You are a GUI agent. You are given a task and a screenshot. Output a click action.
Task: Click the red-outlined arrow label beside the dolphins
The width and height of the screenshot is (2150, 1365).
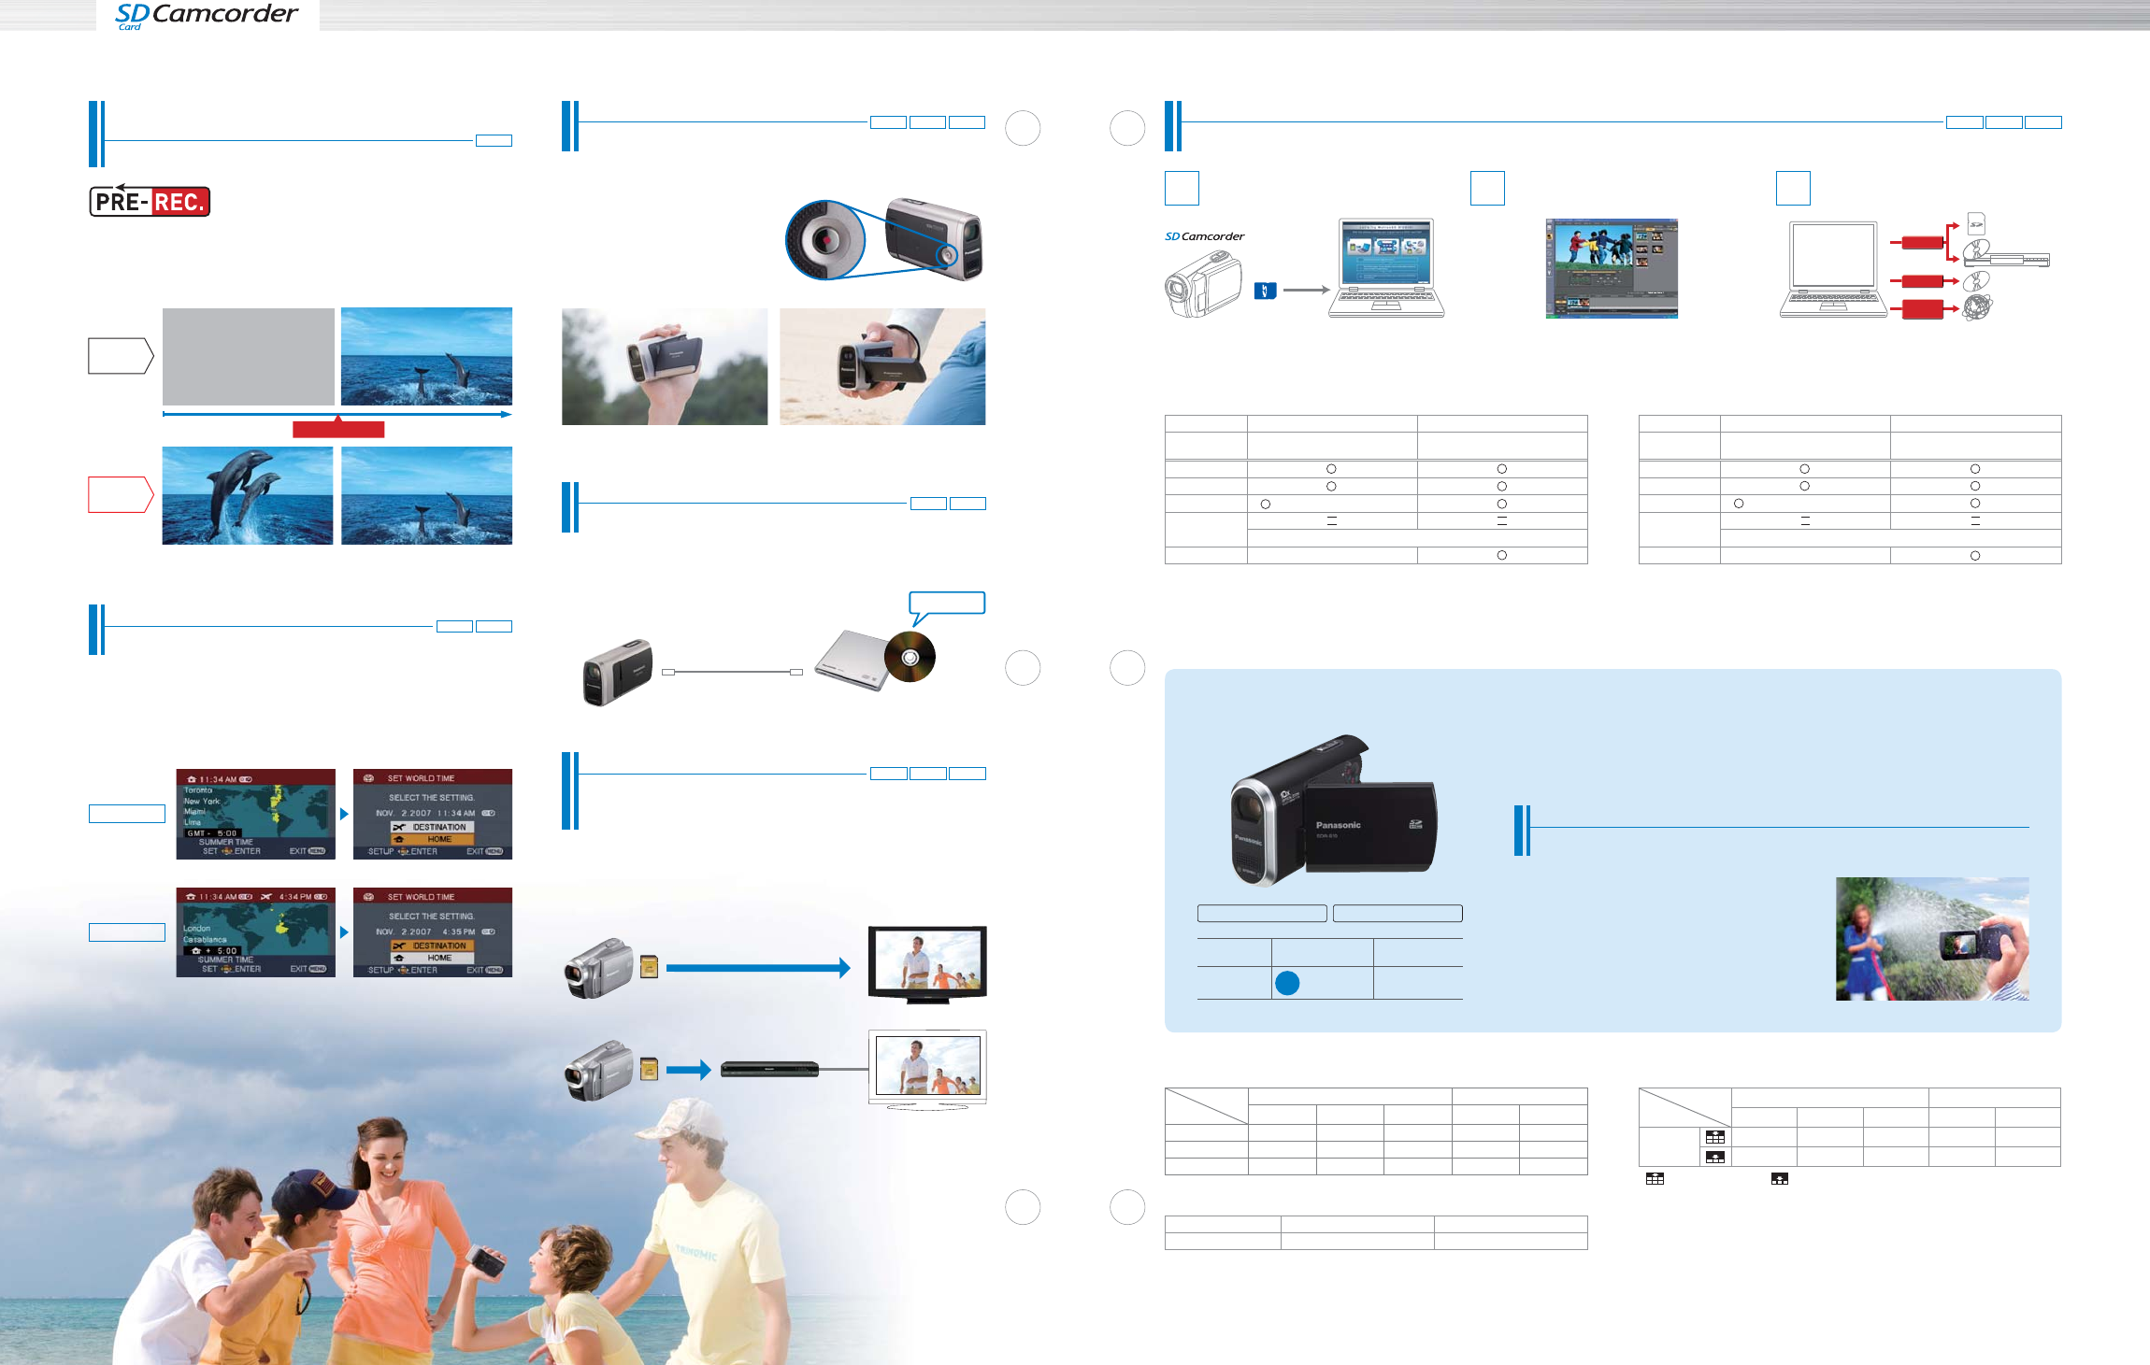coord(120,495)
